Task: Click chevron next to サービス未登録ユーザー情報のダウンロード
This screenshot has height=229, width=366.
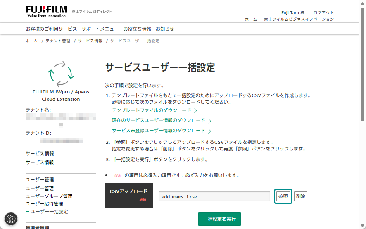Action: pos(209,131)
